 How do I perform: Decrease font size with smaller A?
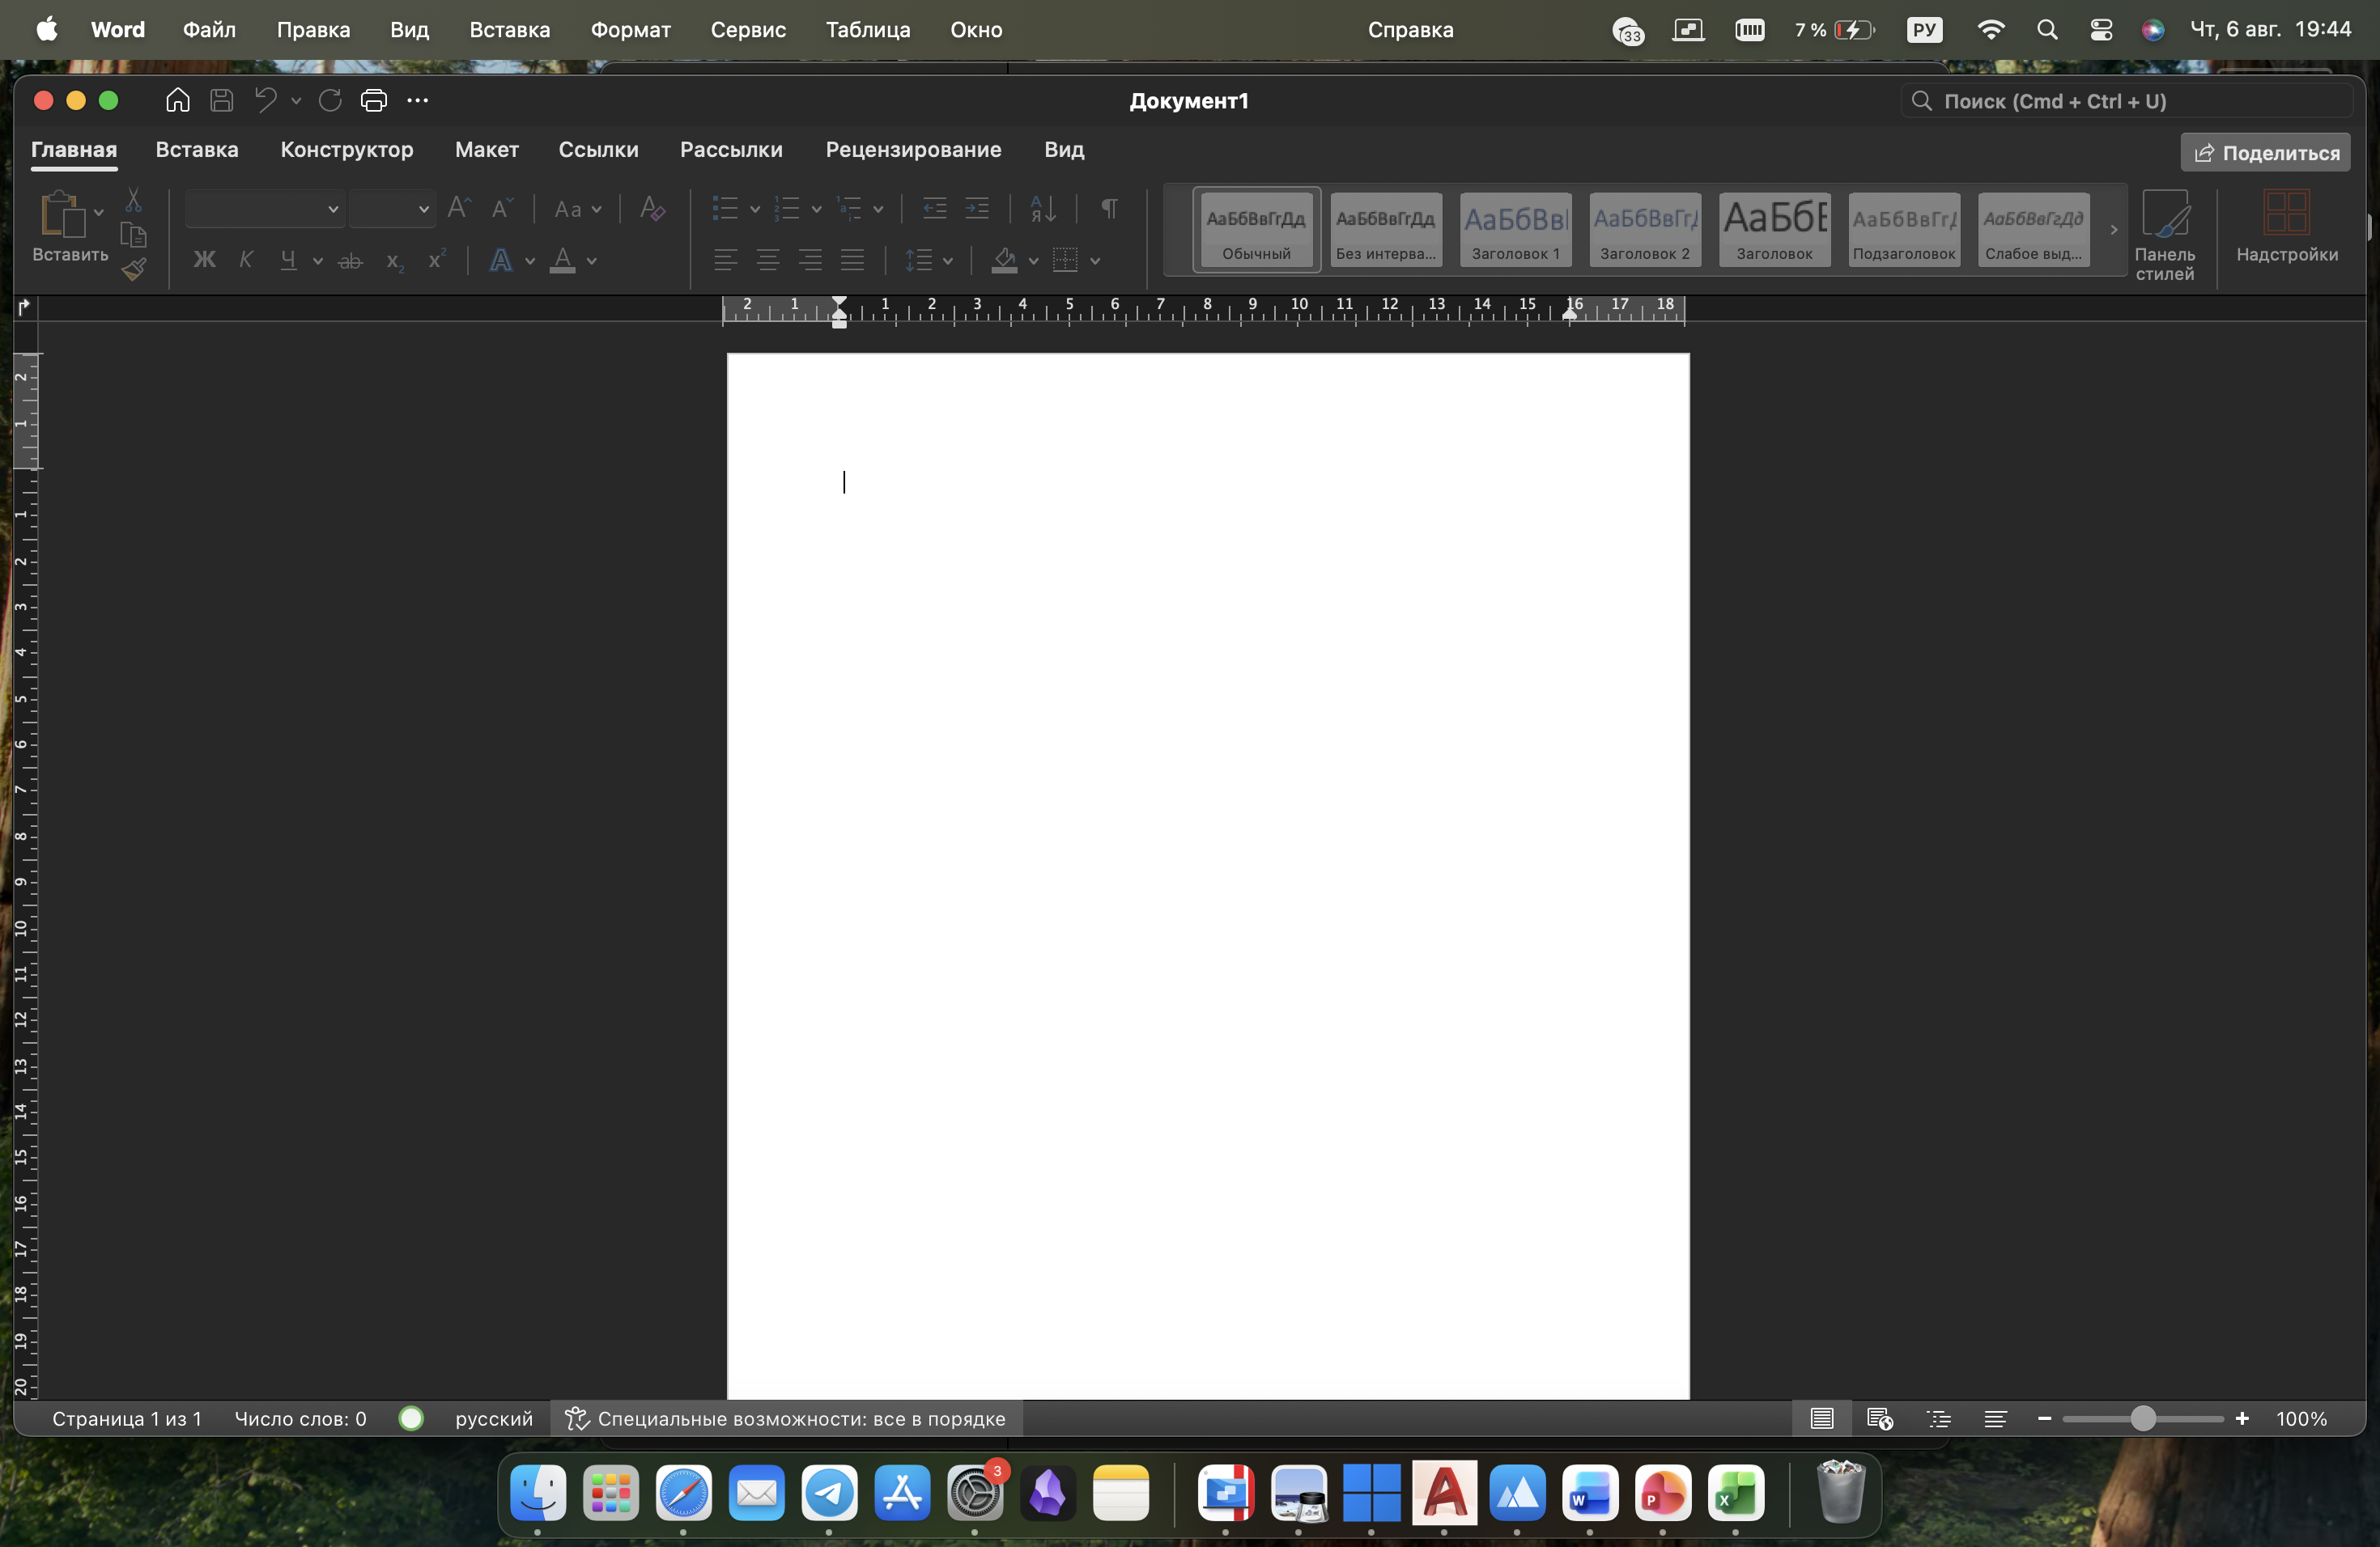coord(502,208)
